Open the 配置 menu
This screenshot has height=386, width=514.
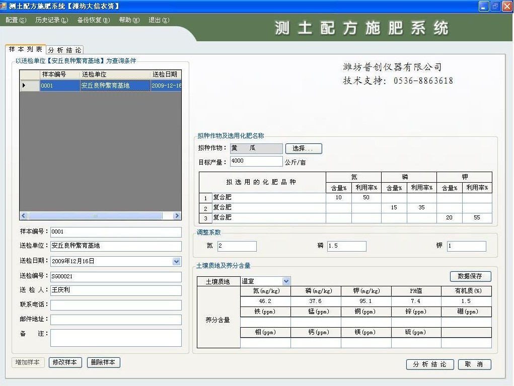[16, 20]
